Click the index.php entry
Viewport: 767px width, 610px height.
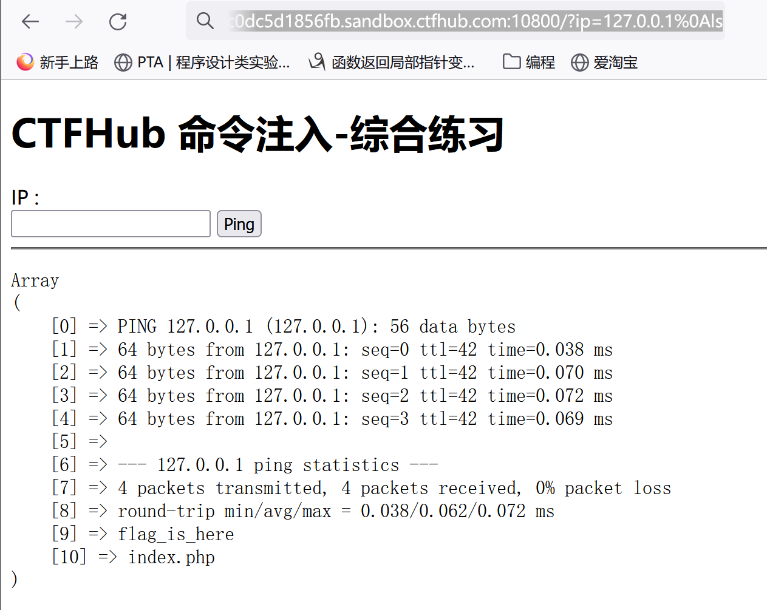(x=171, y=557)
